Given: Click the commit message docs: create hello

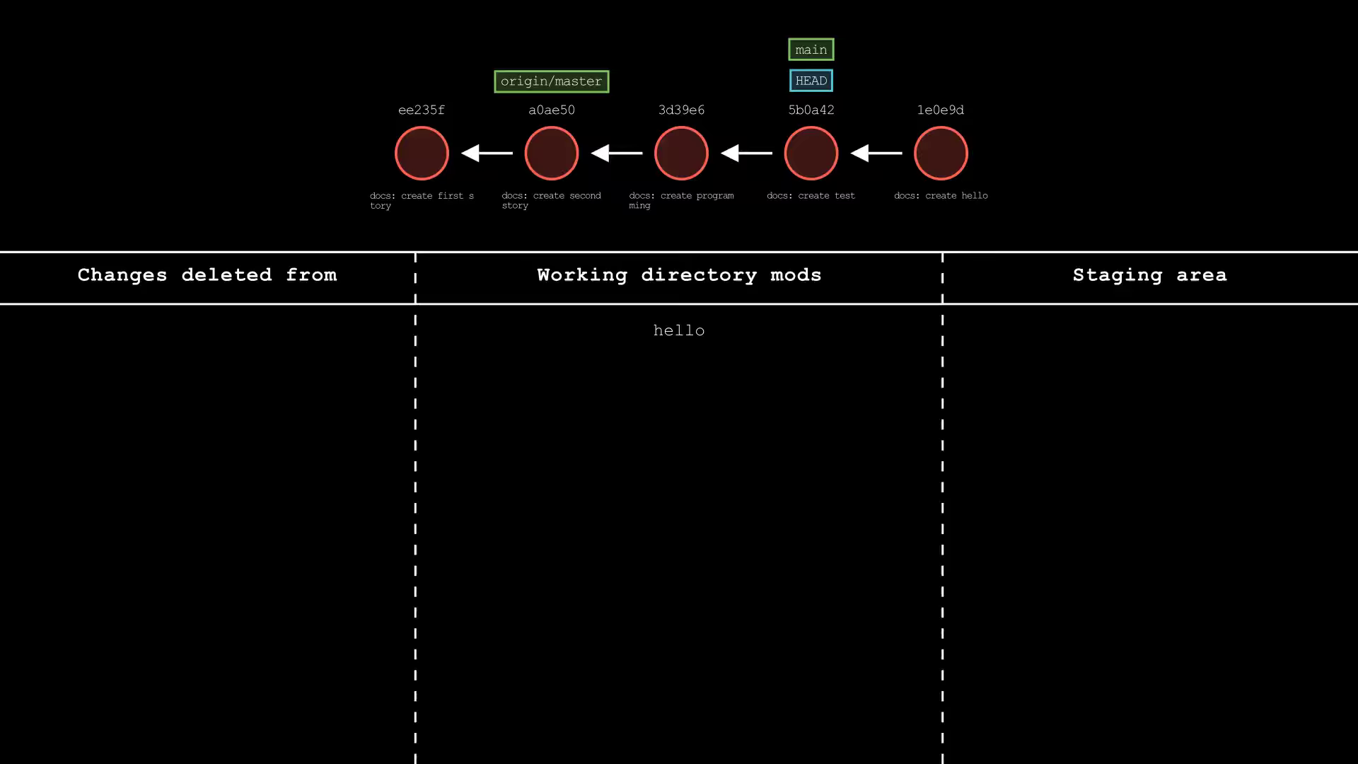Looking at the screenshot, I should point(941,196).
